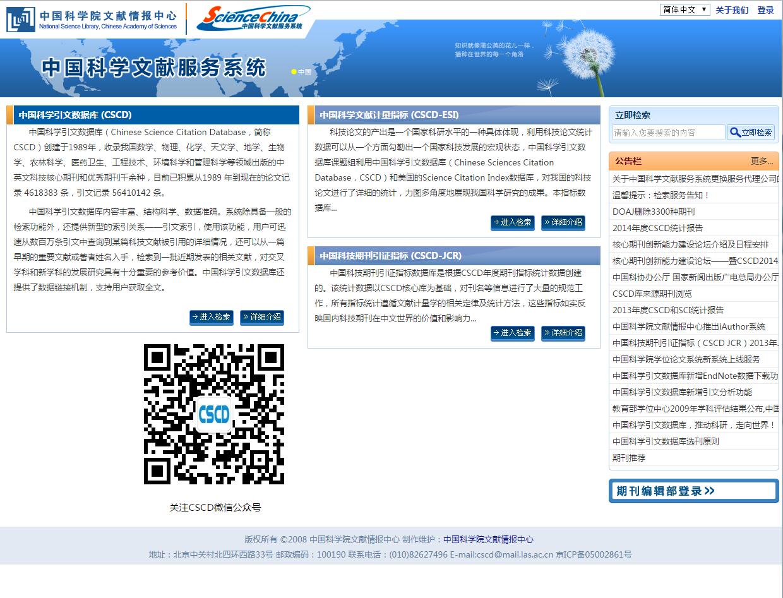The height and width of the screenshot is (598, 783).
Task: Click the National Science Library logo
Action: (x=92, y=19)
